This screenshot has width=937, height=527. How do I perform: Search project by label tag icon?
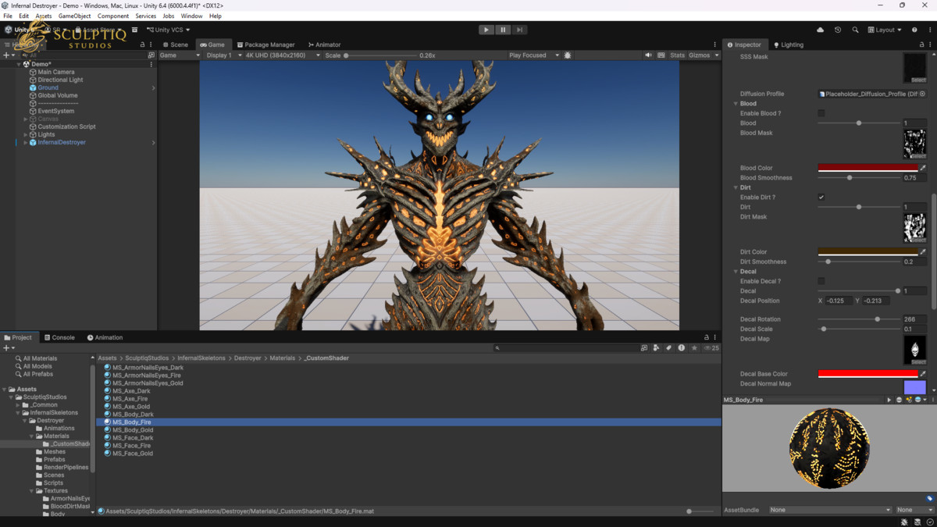[668, 348]
